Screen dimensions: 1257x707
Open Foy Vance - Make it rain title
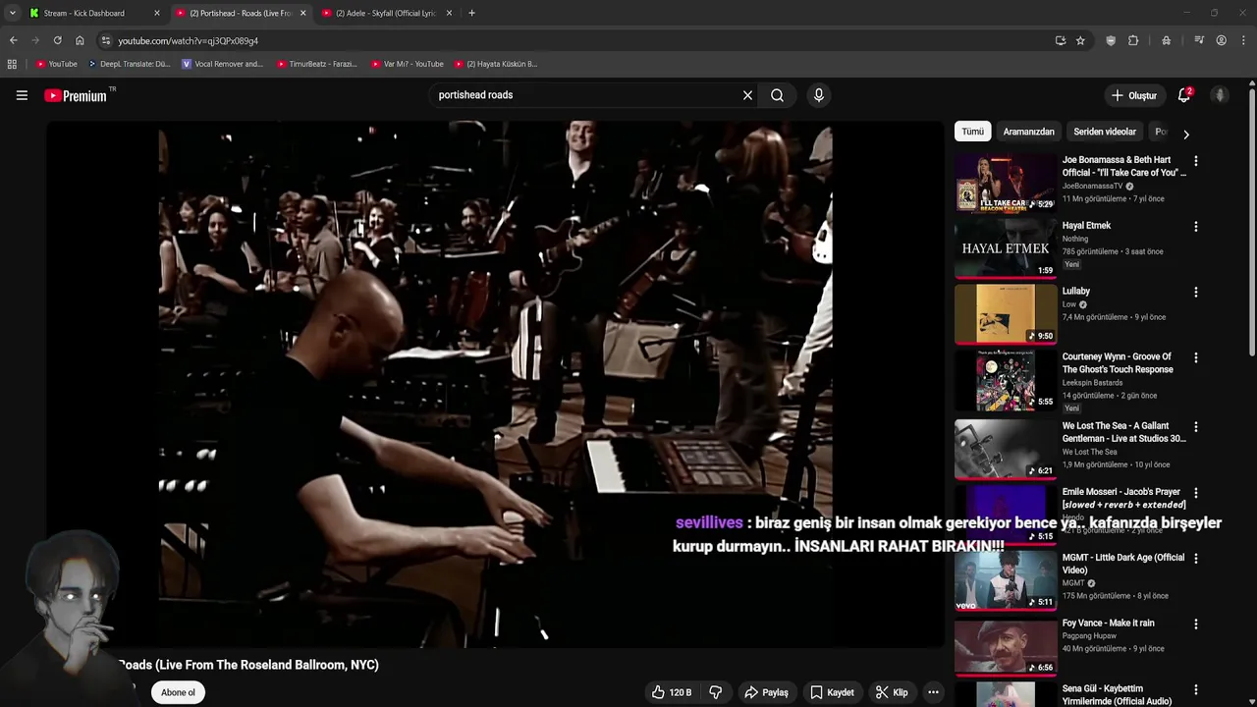pyautogui.click(x=1108, y=623)
